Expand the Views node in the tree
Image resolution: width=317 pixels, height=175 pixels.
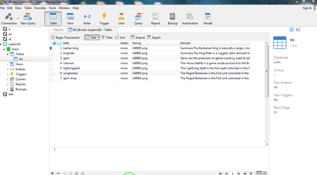(8, 64)
